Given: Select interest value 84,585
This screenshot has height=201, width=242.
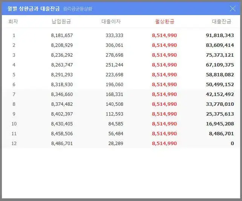Looking at the screenshot, I should point(116,124).
